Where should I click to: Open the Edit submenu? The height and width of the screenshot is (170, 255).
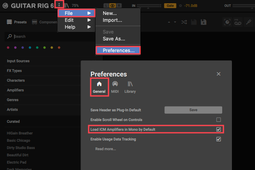pos(76,20)
